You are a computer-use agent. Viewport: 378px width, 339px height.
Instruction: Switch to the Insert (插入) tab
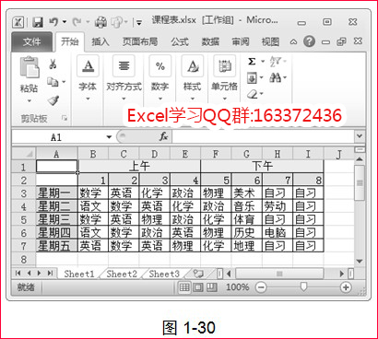click(x=100, y=41)
